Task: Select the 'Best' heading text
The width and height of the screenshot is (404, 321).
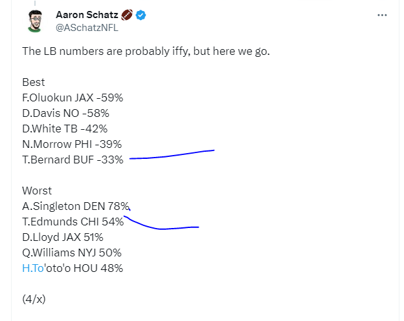Action: (x=34, y=82)
